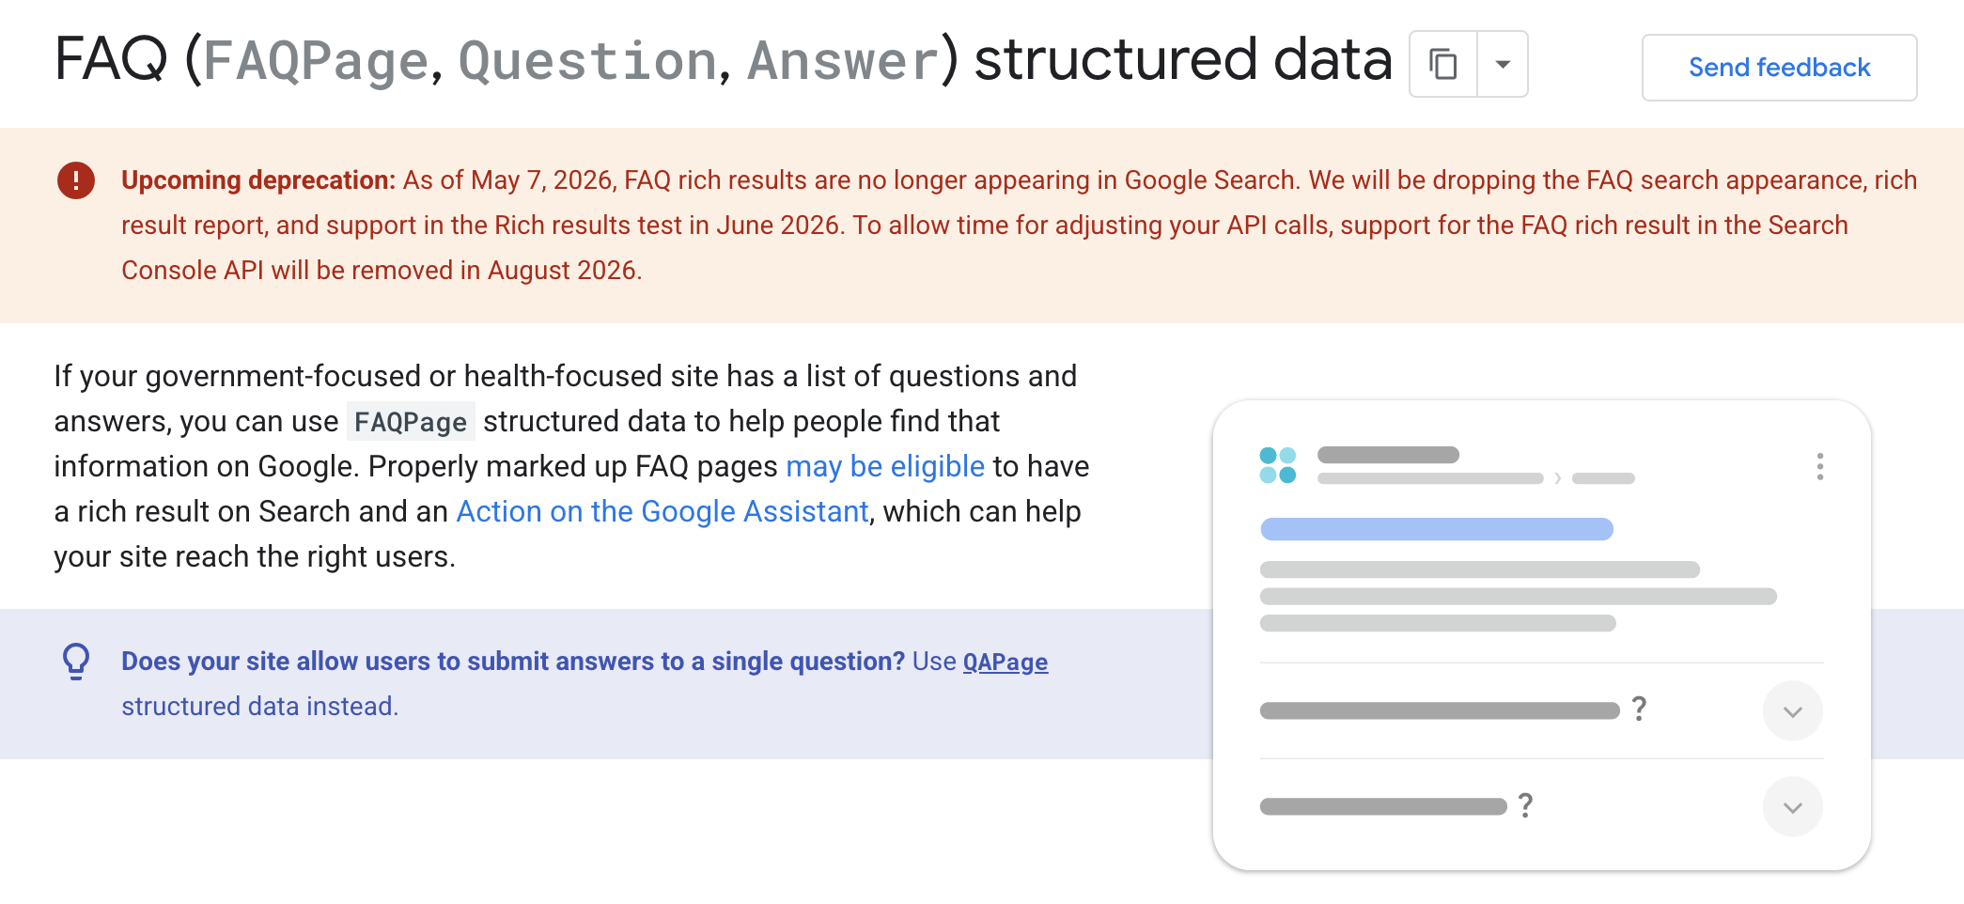Click the teal four-dot site favicon
Screen dimensions: 1964x904
[x=1278, y=465]
